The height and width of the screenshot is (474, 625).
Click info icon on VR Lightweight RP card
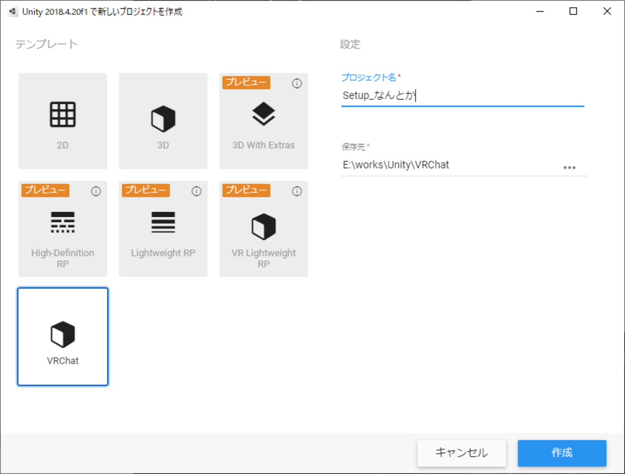coord(297,191)
